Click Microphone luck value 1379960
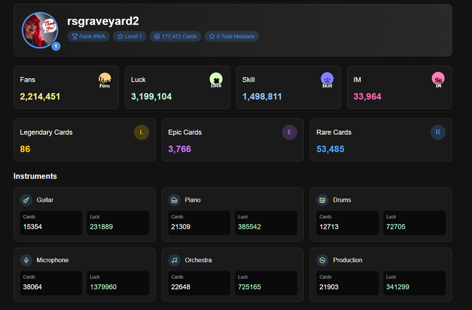The image size is (472, 310). (103, 287)
